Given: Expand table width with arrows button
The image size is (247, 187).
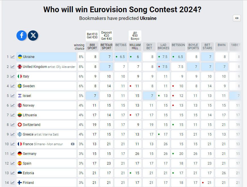Looking at the screenshot, I should click(x=236, y=18).
